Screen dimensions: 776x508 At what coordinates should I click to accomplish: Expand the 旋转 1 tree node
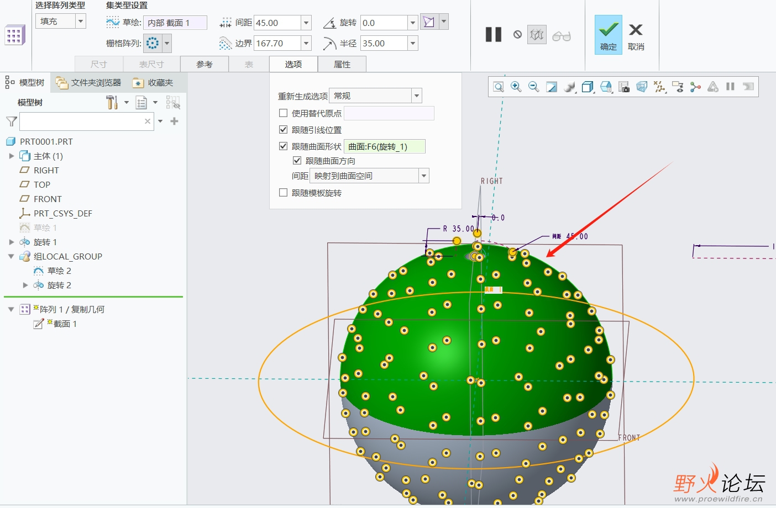(x=12, y=242)
